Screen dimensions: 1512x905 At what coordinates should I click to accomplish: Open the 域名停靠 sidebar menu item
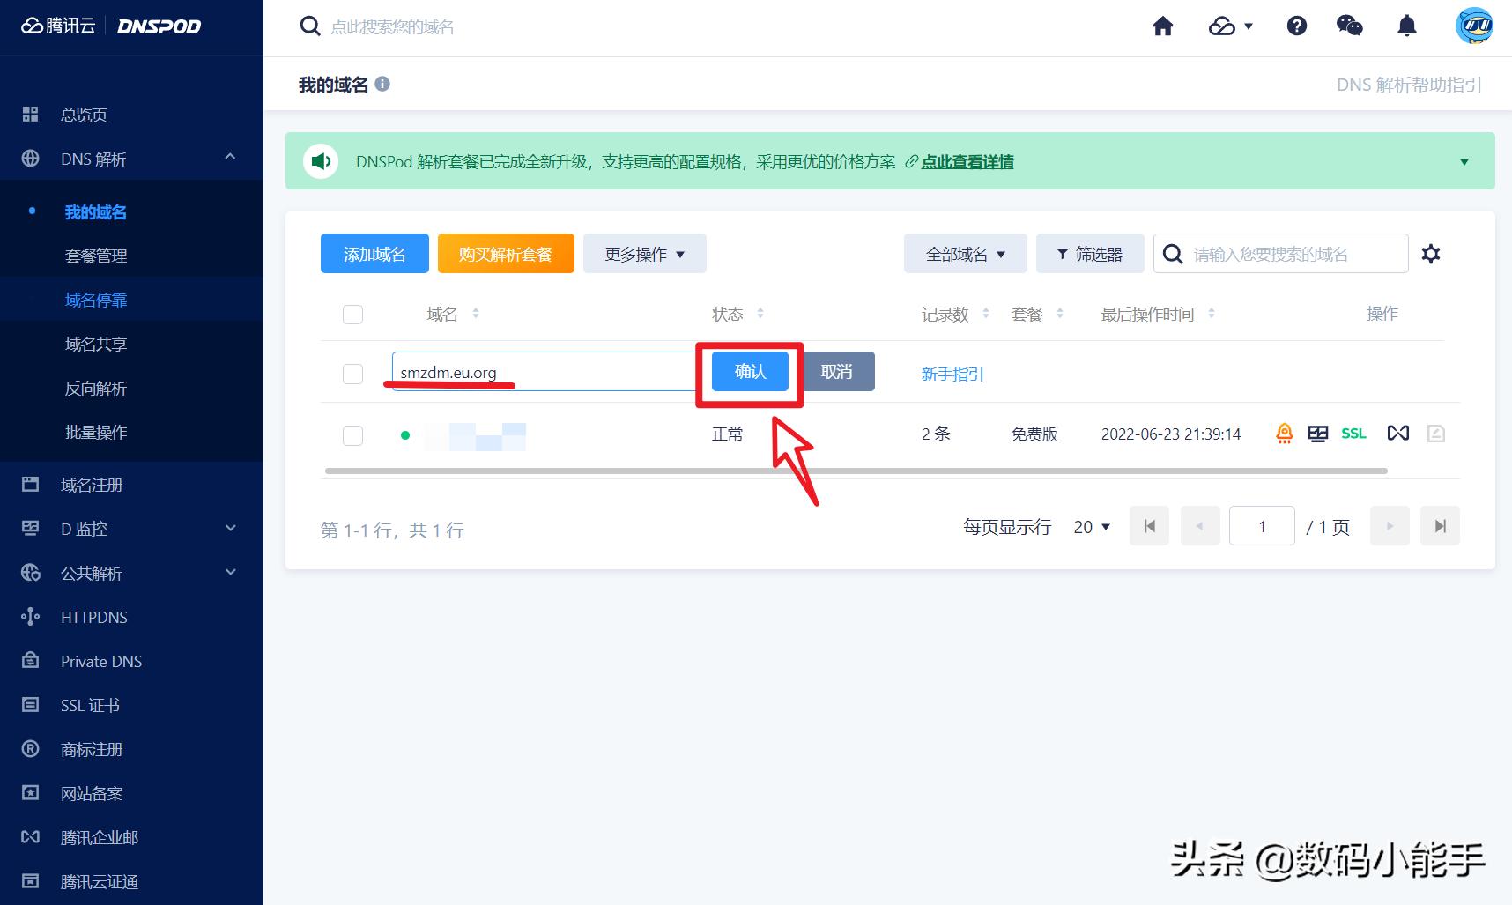point(96,300)
